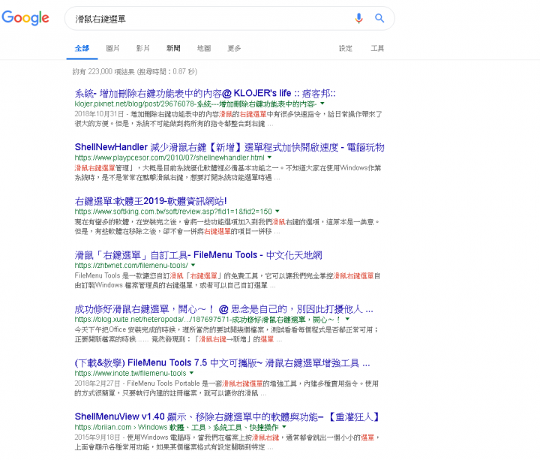Click the briian.com Windows 軟體 breadcrumb
The width and height of the screenshot is (540, 460).
tap(177, 427)
